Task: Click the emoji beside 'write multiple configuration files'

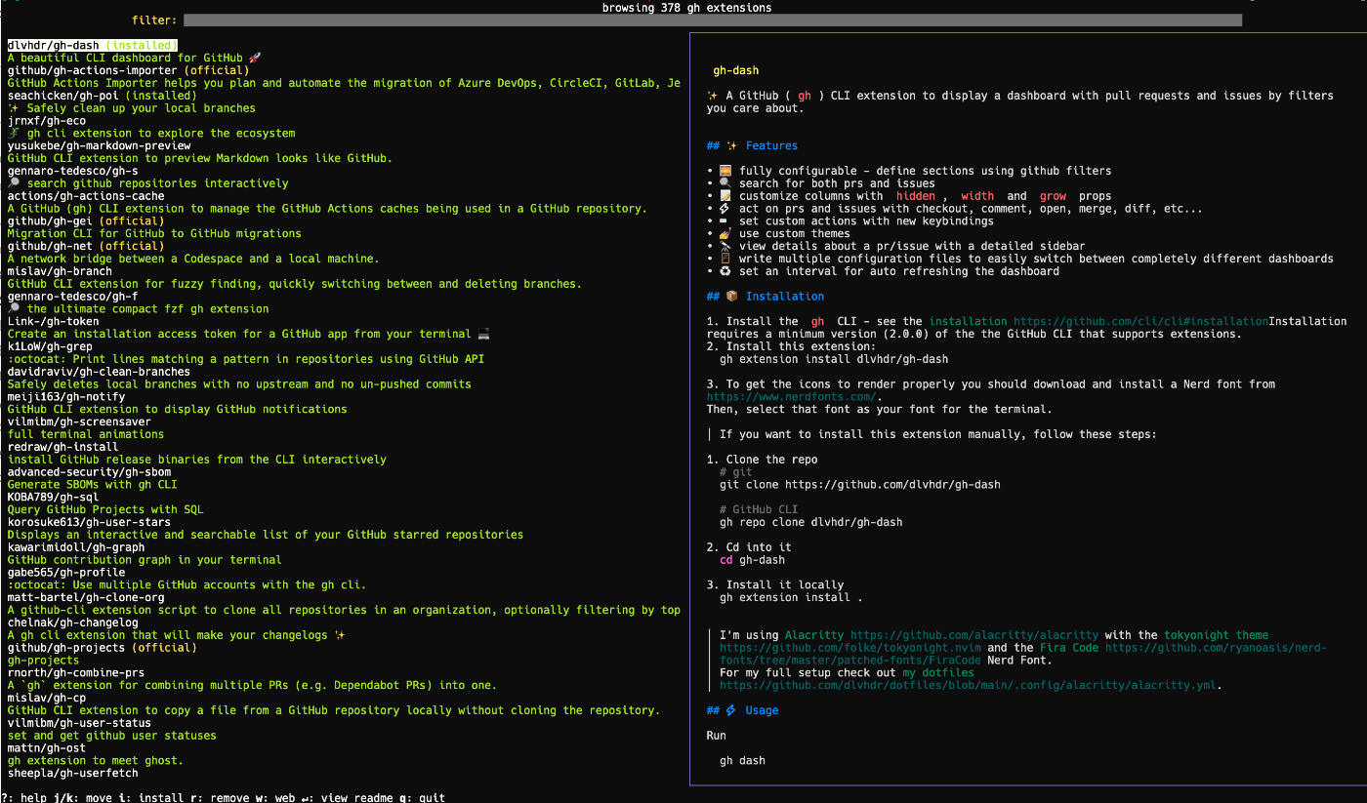Action: [725, 259]
